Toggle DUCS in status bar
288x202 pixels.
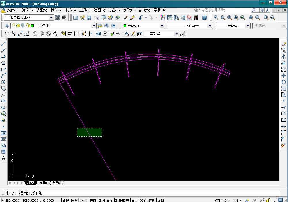(134, 200)
